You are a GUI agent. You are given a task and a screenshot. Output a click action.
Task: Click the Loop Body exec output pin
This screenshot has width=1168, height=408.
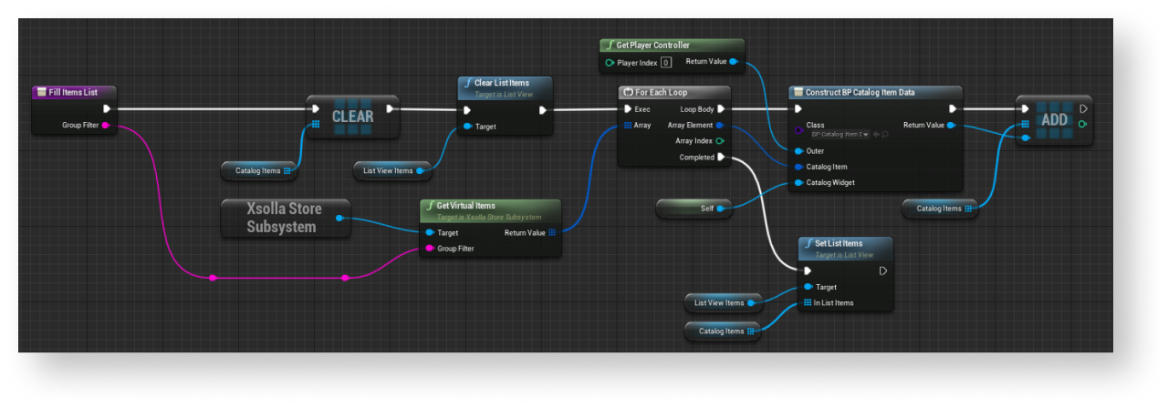pyautogui.click(x=721, y=109)
